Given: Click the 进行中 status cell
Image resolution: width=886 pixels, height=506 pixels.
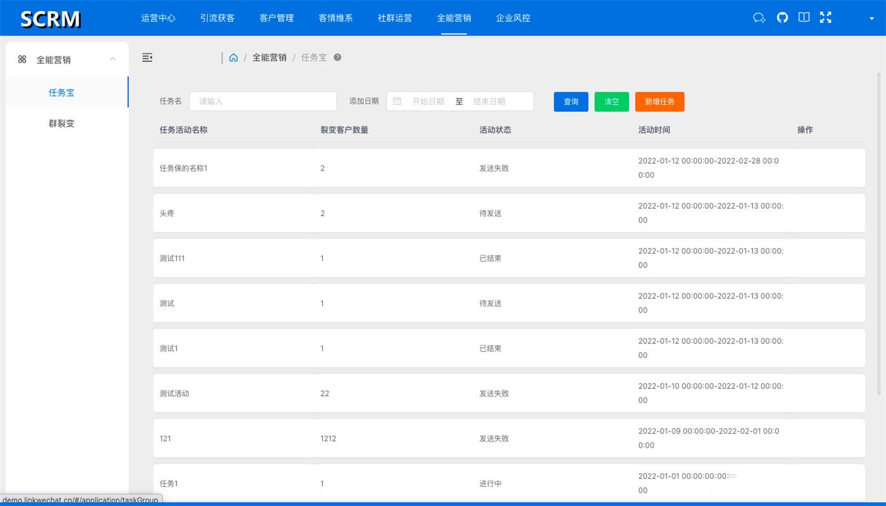Looking at the screenshot, I should click(490, 484).
